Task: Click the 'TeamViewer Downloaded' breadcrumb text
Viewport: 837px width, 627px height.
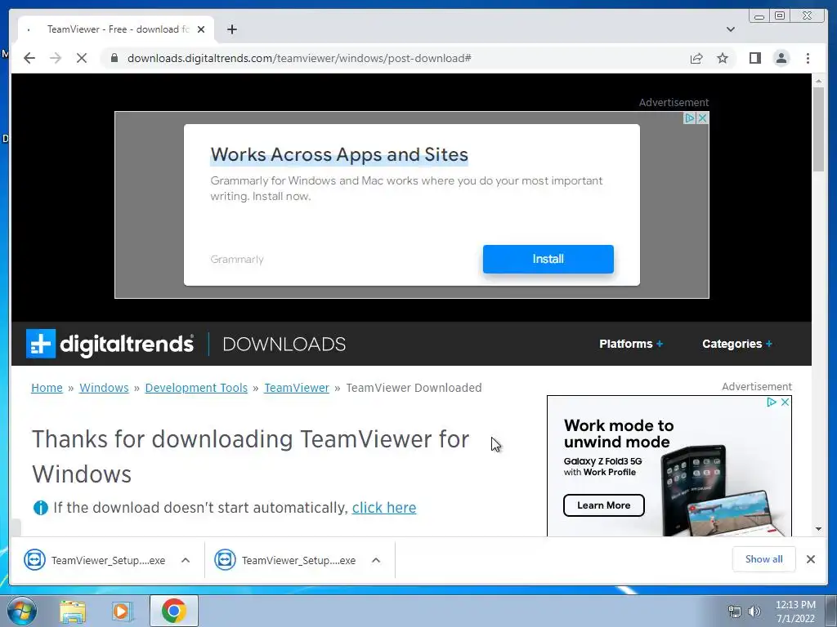Action: tap(414, 388)
